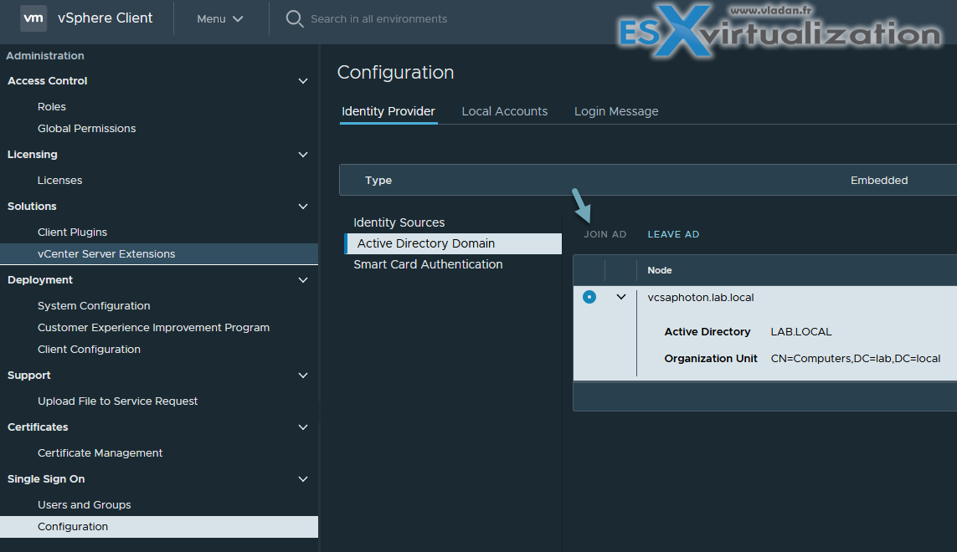Click the JOIN AD button

point(605,234)
